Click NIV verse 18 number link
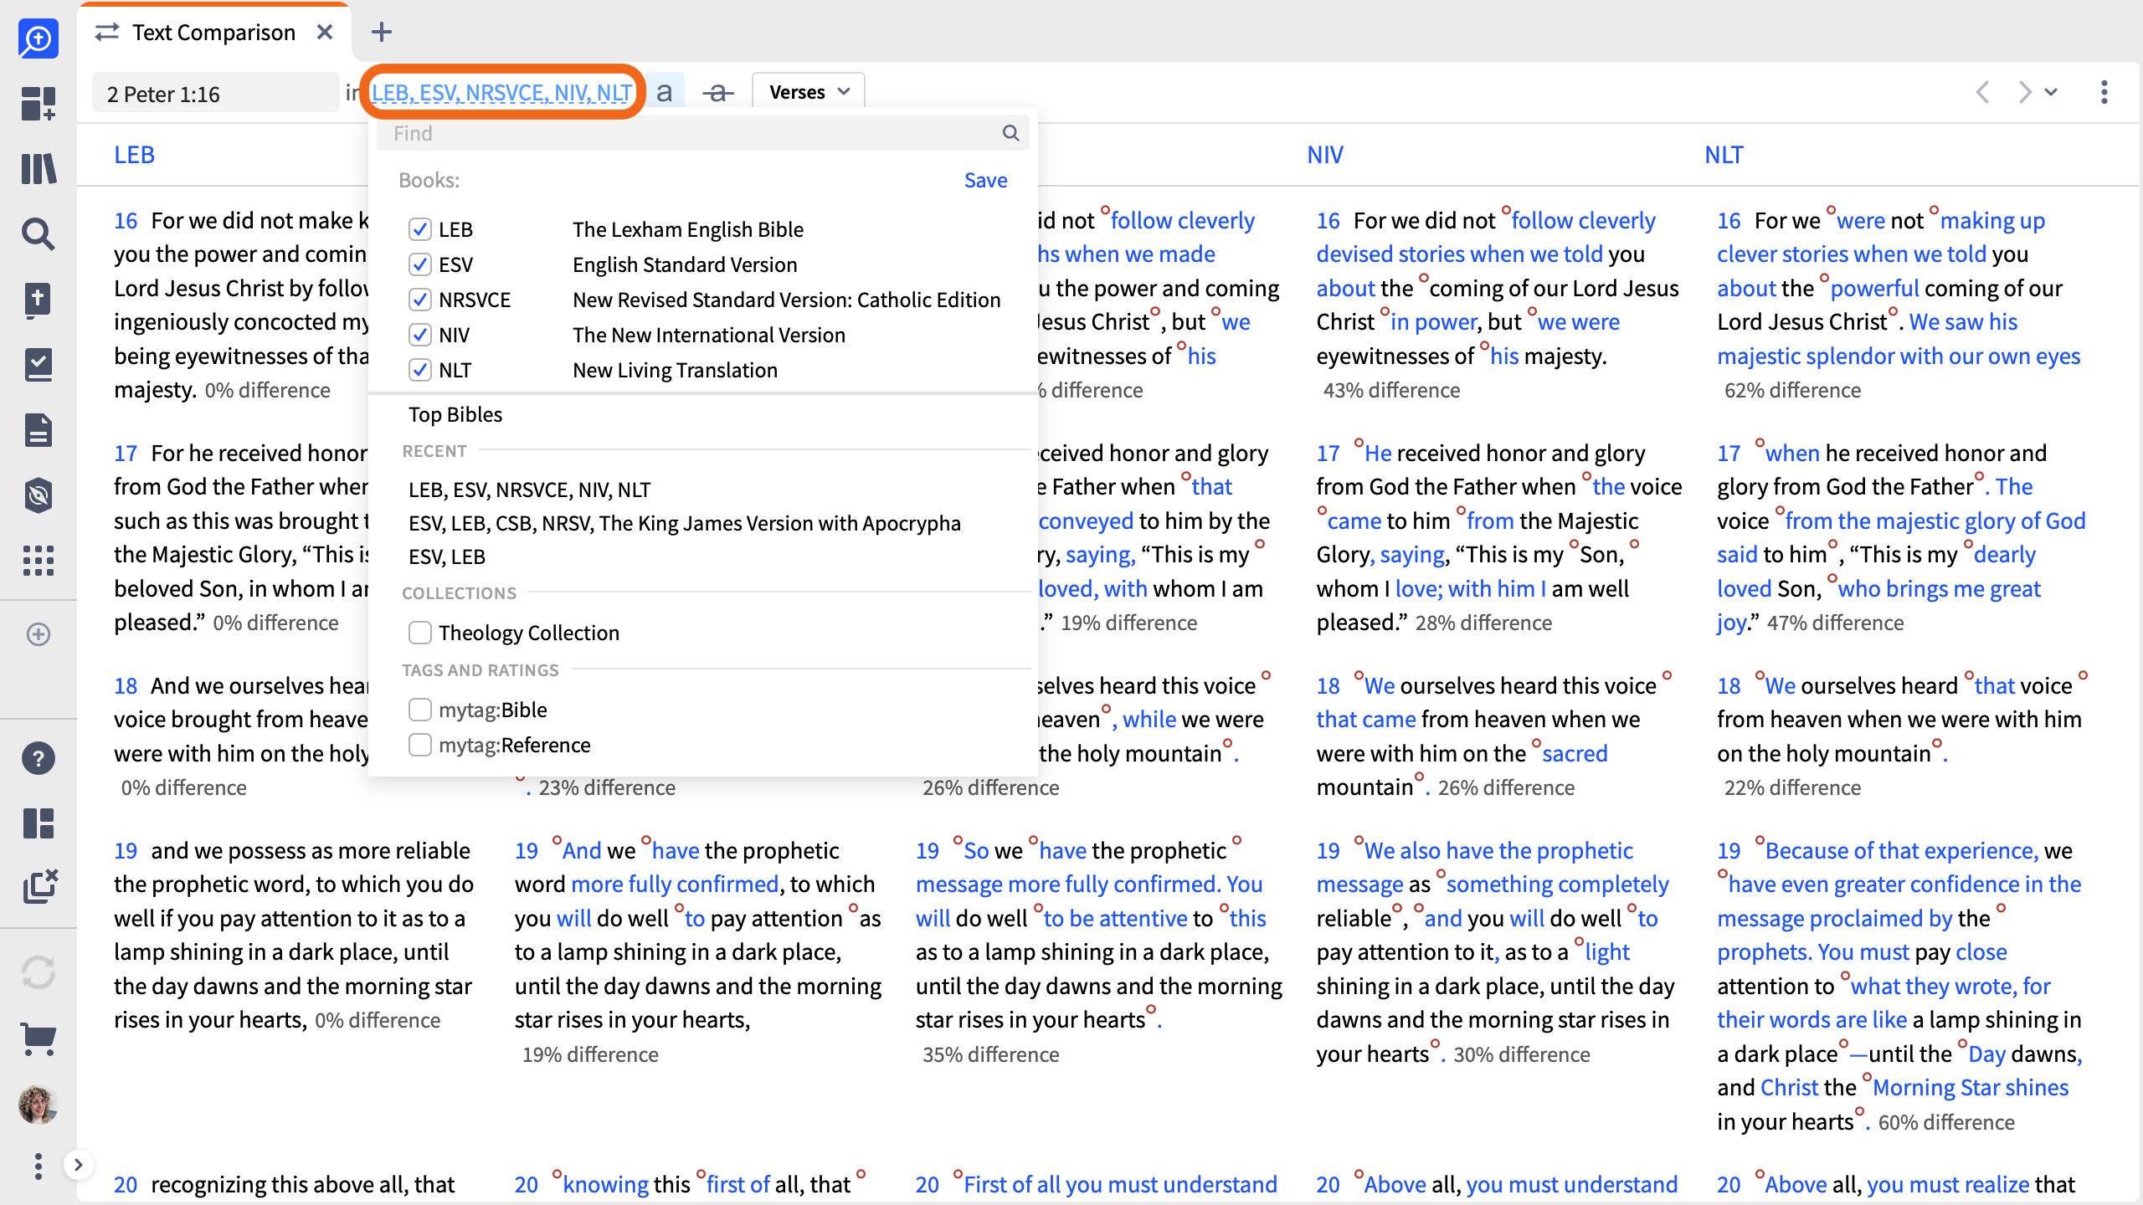Image resolution: width=2143 pixels, height=1205 pixels. coord(1328,686)
